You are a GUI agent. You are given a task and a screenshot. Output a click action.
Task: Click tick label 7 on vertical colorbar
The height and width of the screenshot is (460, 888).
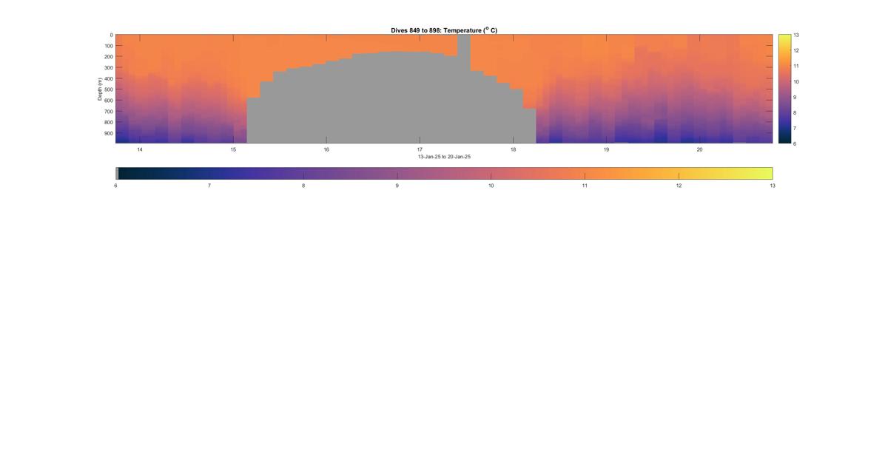(795, 128)
